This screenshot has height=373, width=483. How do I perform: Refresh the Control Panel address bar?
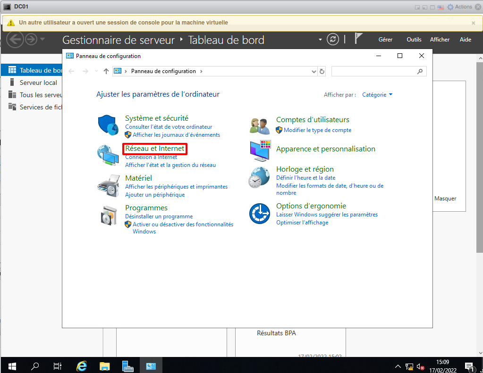pos(322,71)
